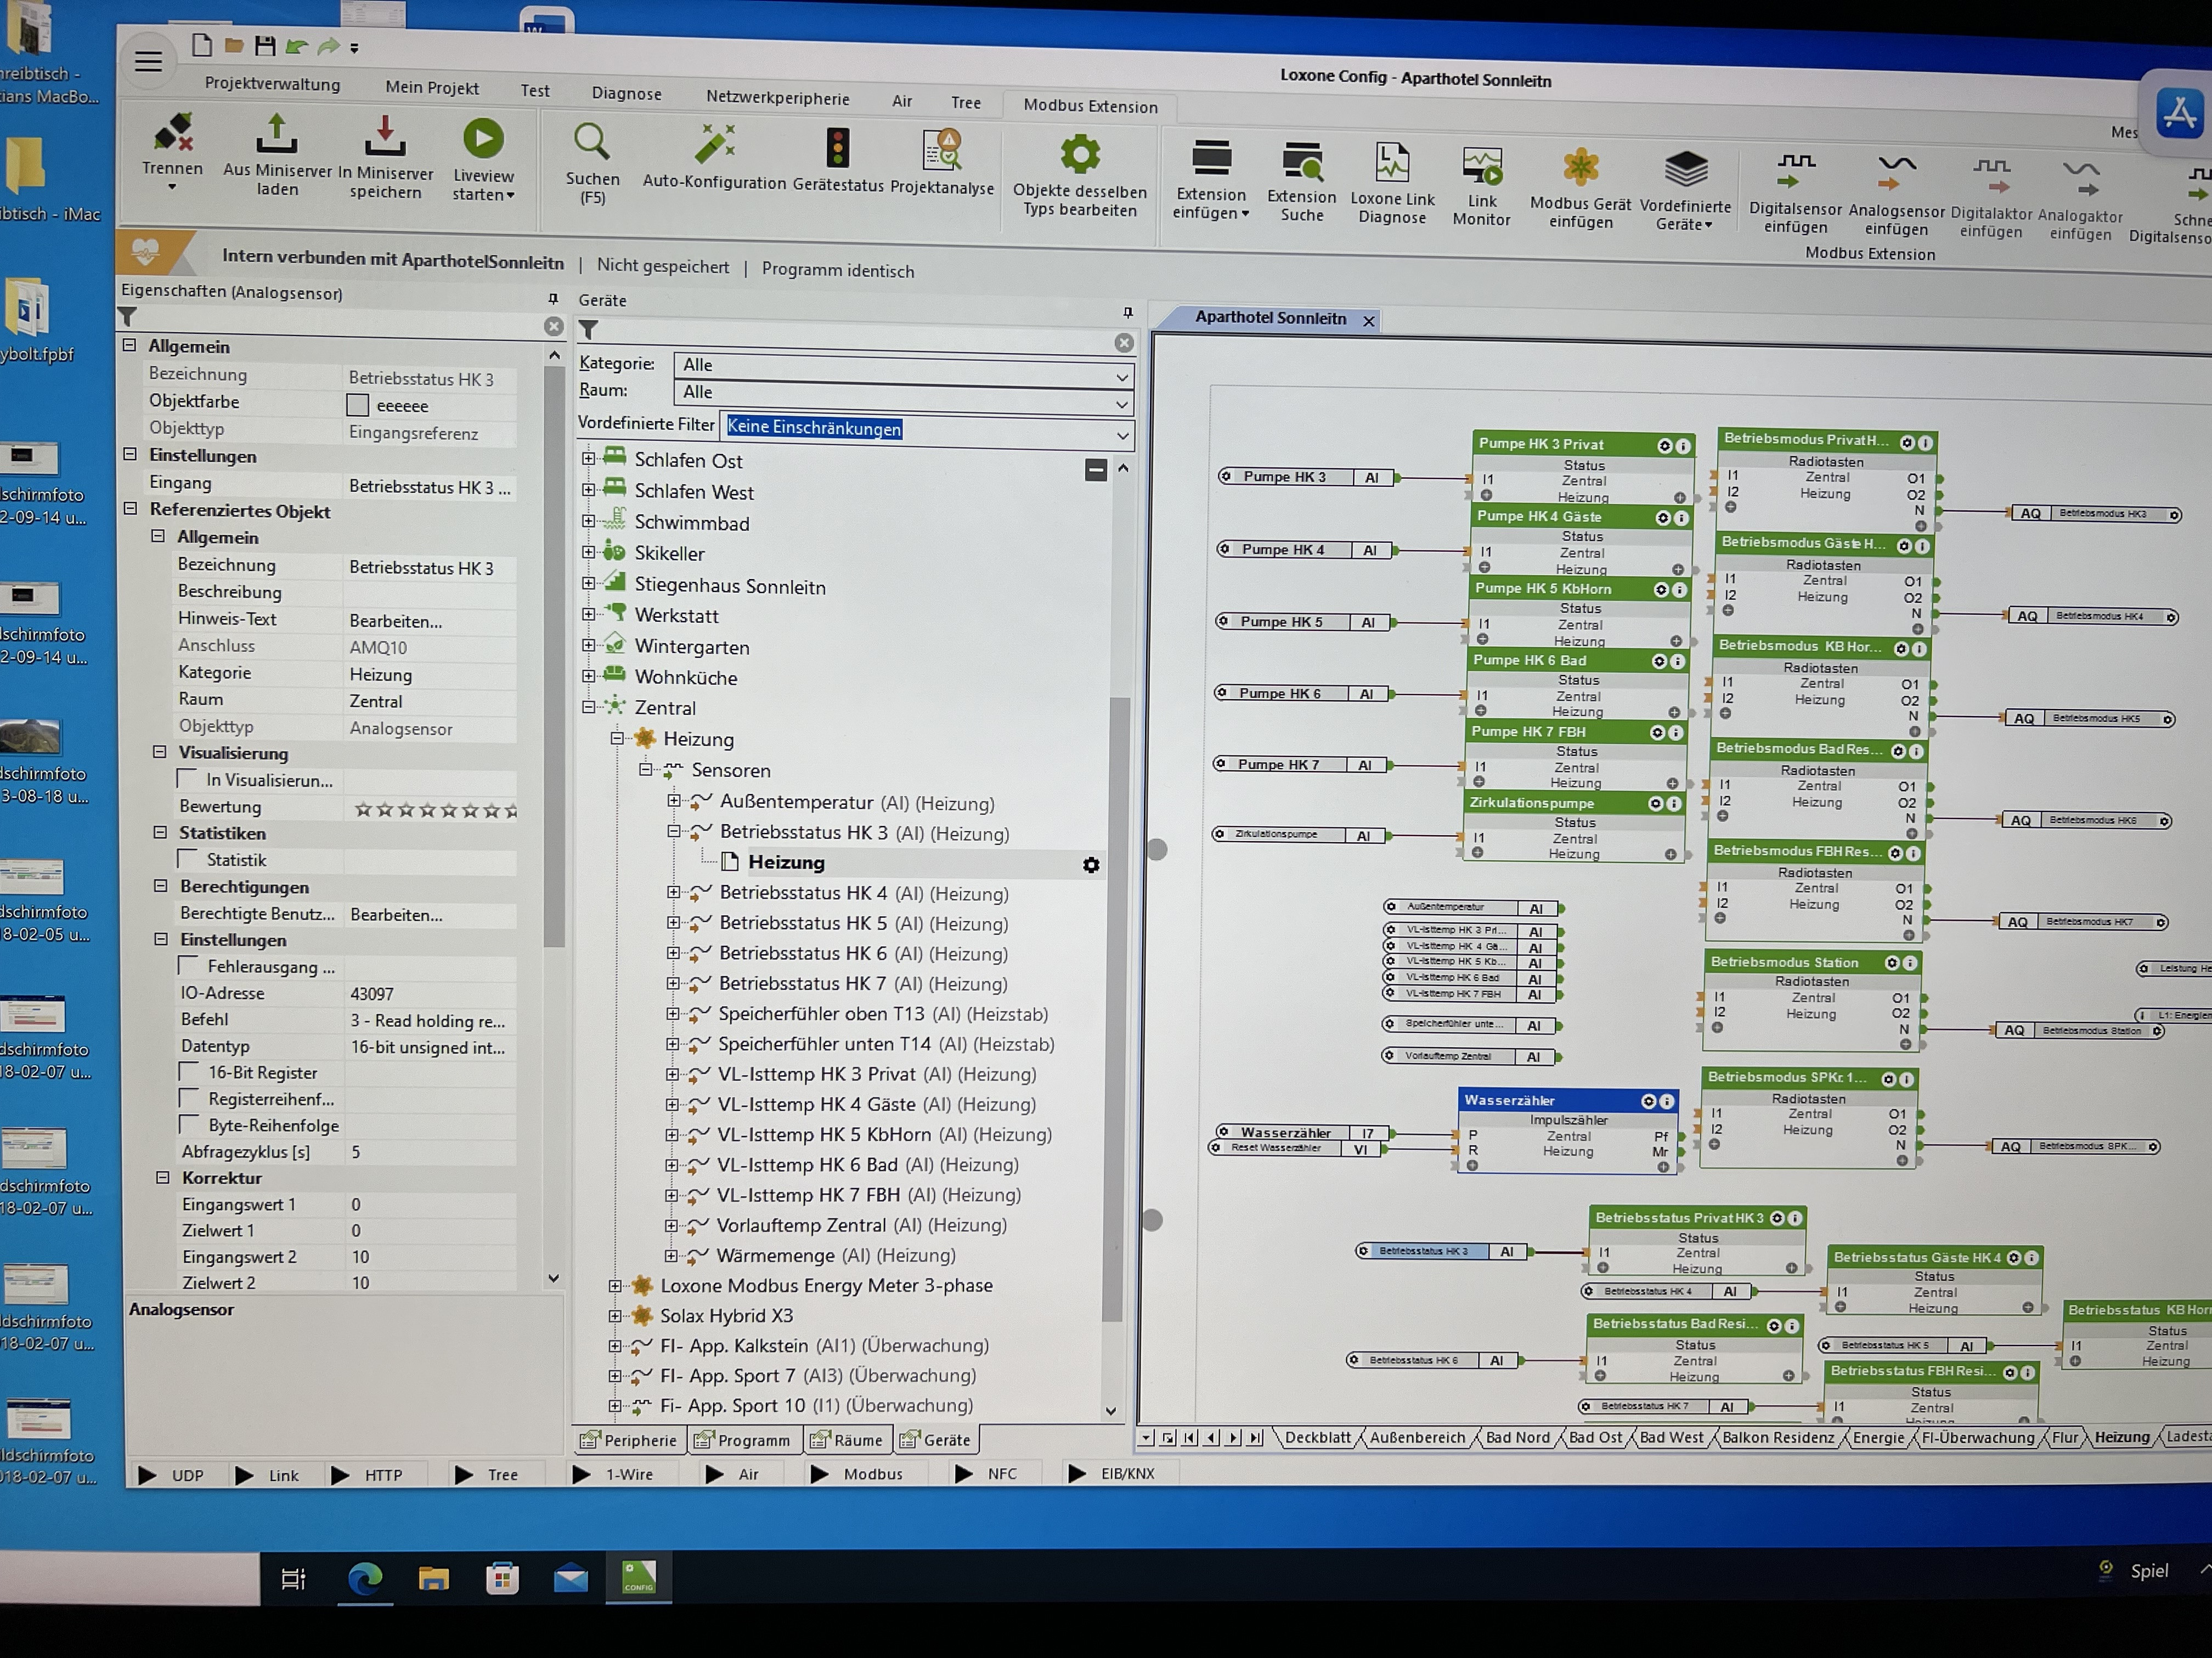
Task: Switch to the Energie page tab
Action: click(1878, 1437)
